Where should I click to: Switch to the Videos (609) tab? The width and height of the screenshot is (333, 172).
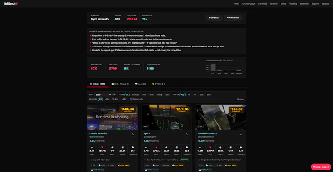click(x=97, y=84)
